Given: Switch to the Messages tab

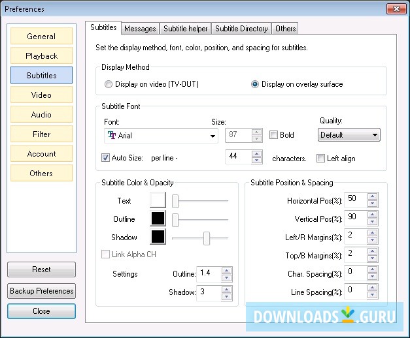Looking at the screenshot, I should pos(140,29).
